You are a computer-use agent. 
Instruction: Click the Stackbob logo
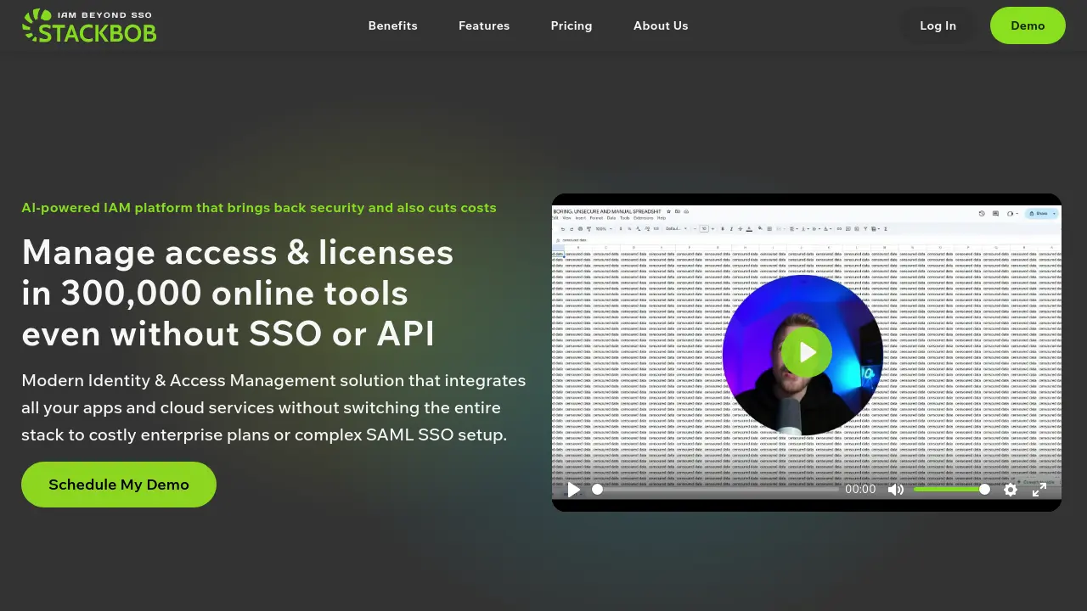click(89, 25)
